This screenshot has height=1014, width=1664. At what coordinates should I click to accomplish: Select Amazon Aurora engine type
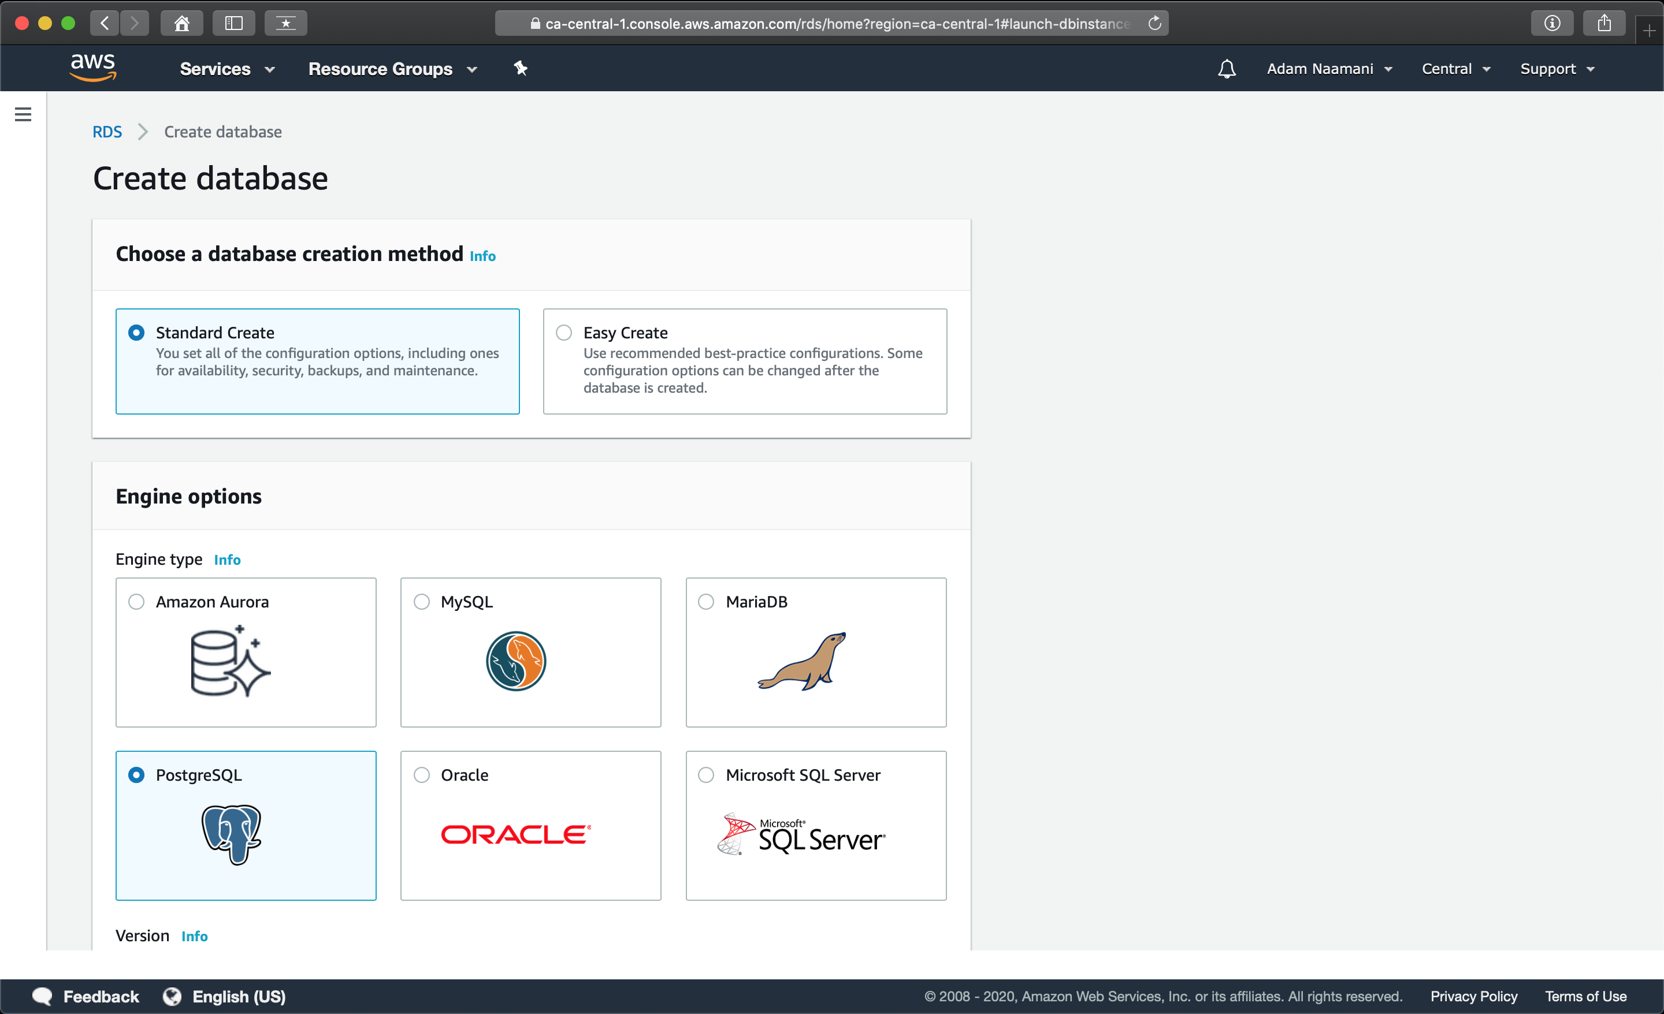coord(137,602)
